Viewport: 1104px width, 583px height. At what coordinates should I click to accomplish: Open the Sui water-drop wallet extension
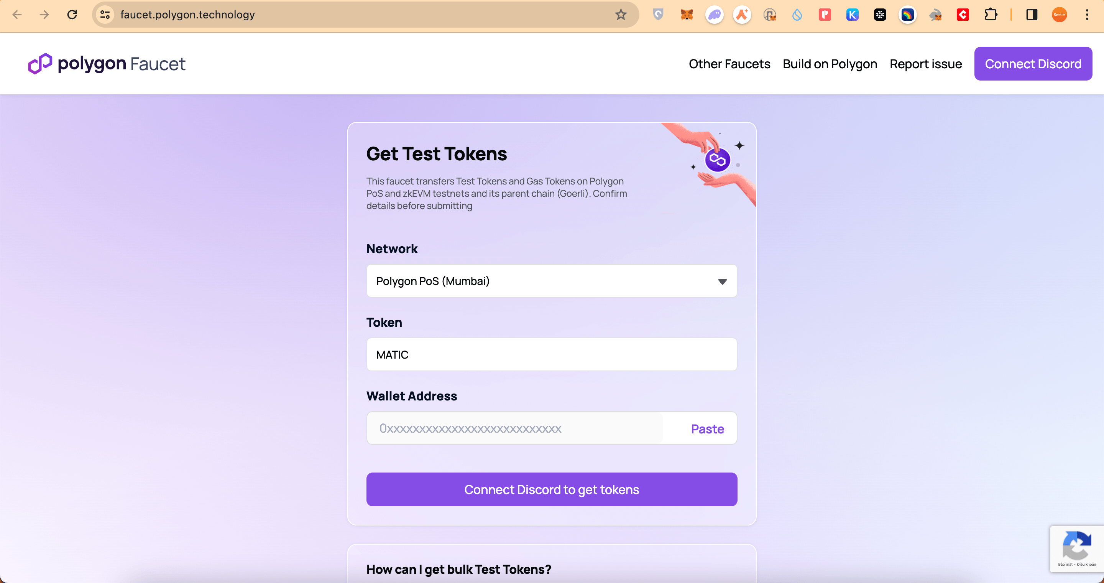coord(797,15)
